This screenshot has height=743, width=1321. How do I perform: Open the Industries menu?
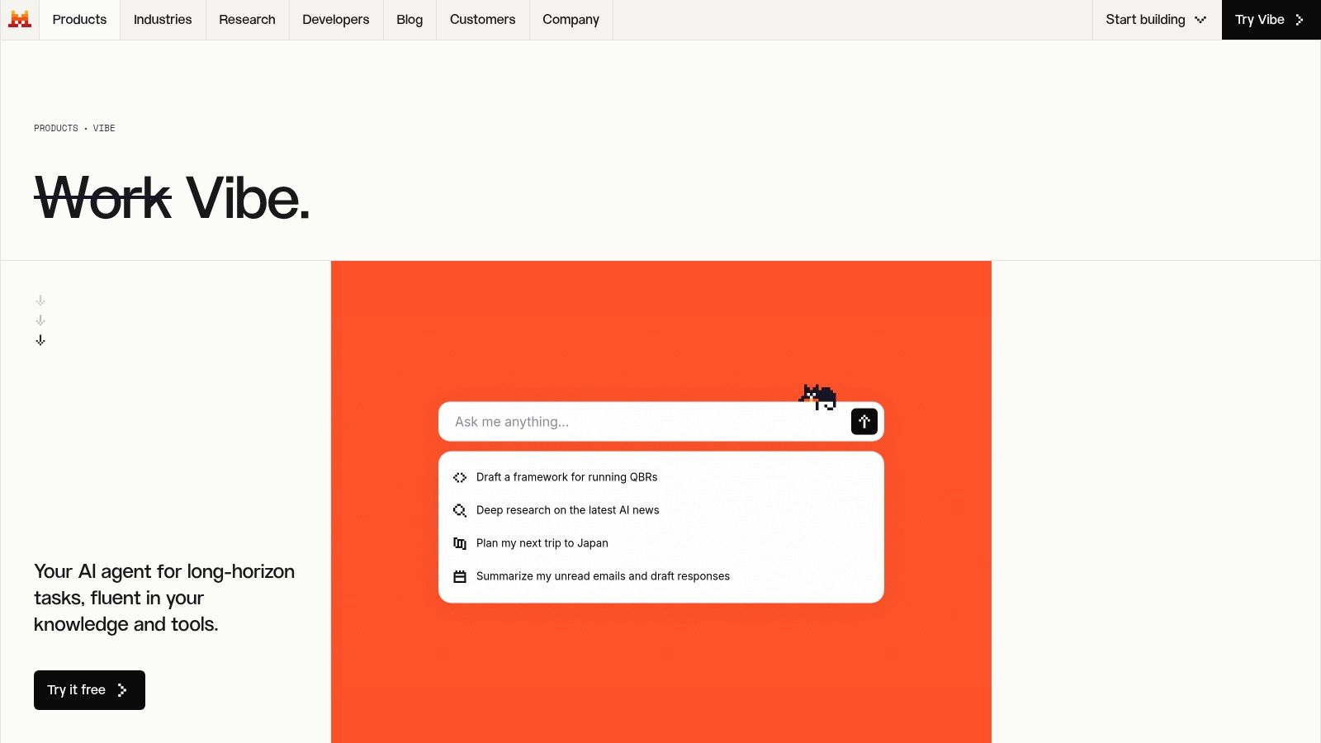point(163,20)
